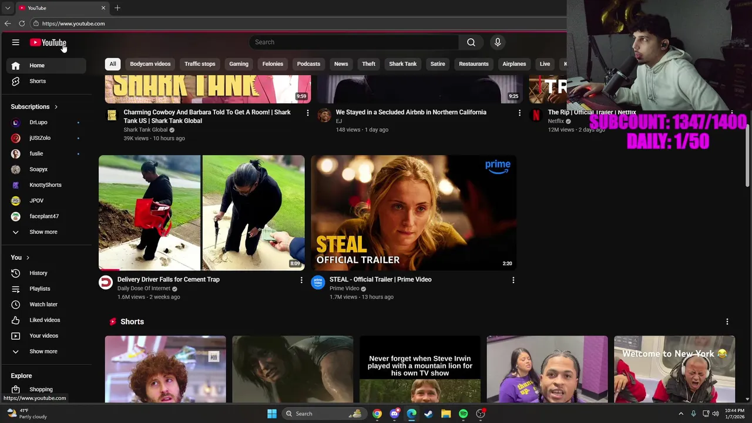Open Netflix channel avatar
752x423 pixels.
click(x=536, y=115)
